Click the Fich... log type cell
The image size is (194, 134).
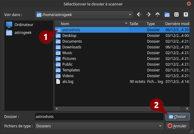click(155, 82)
